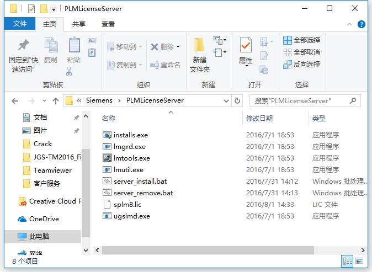
Task: Switch to the Share (共享) tab
Action: point(79,24)
